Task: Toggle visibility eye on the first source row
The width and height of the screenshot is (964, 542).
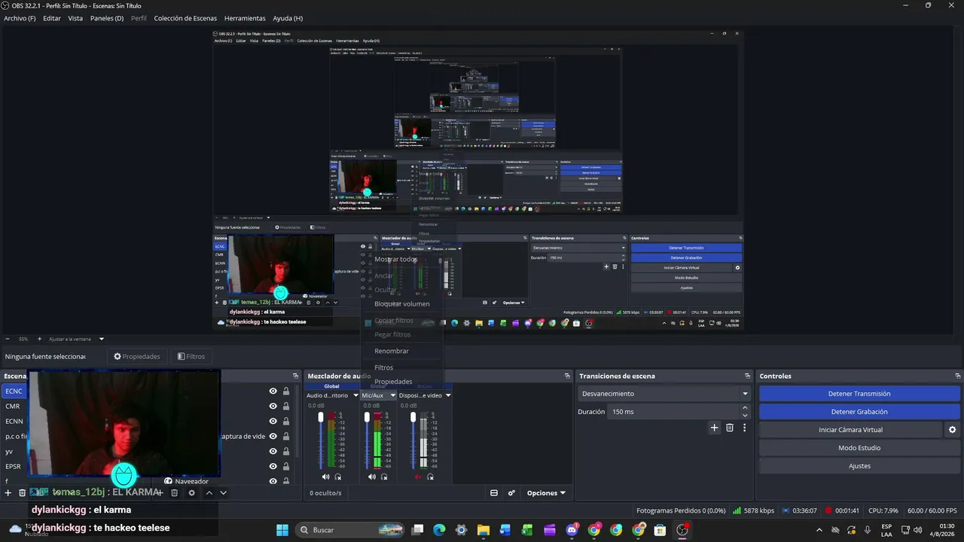Action: point(273,391)
